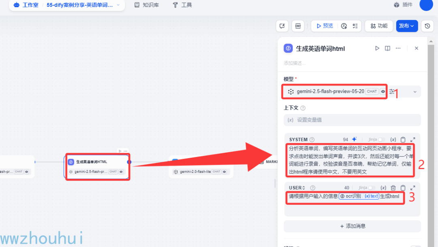Toggle Jinja switch in SYSTEM prompt row
This screenshot has height=247, width=438.
[381, 140]
